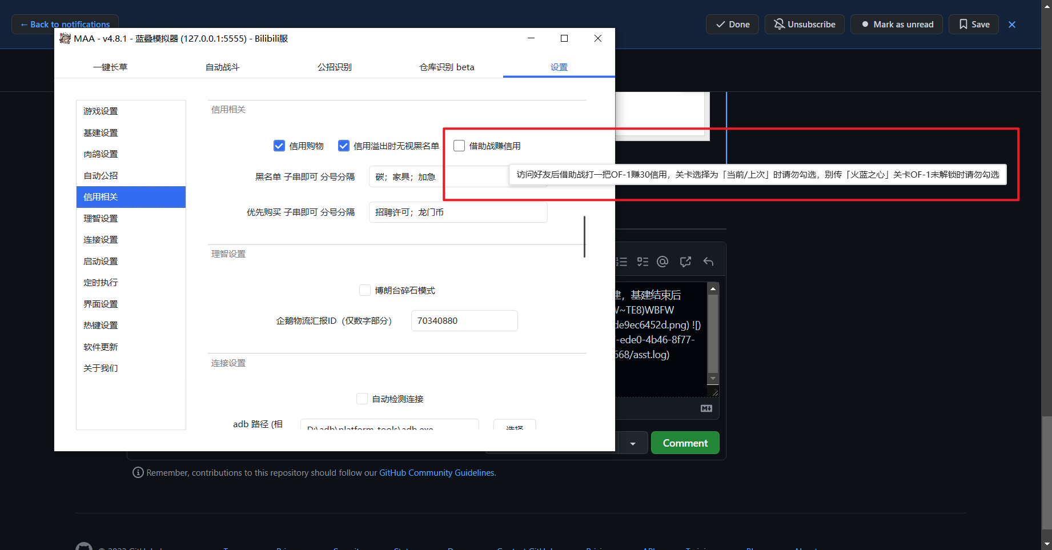Uncheck the 信用购物 checkbox
Image resolution: width=1052 pixels, height=550 pixels.
tap(279, 146)
